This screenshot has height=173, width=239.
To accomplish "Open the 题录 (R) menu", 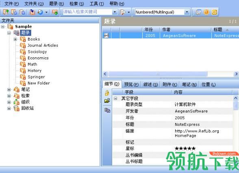I will (56, 4).
